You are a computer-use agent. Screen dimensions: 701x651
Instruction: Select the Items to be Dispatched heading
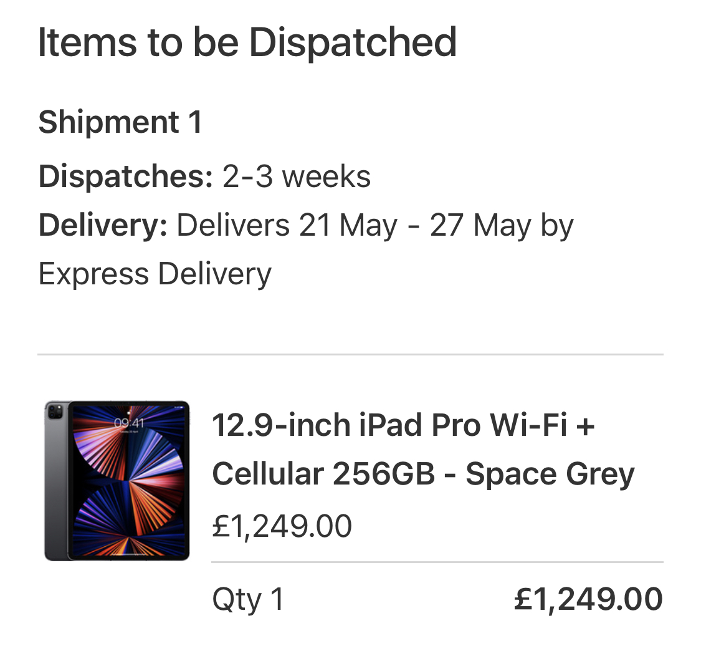(247, 42)
